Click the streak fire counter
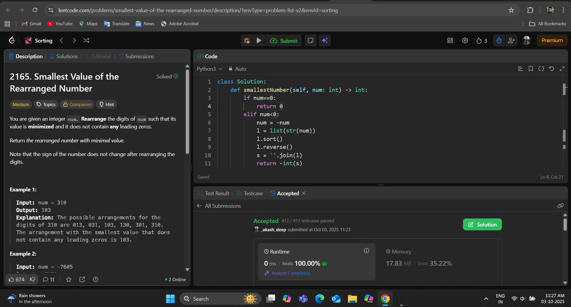This screenshot has height=307, width=571. 482,41
